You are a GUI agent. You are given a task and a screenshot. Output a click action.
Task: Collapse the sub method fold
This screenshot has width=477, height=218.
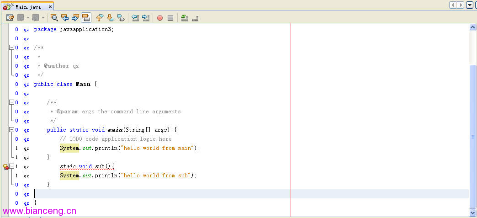(x=11, y=166)
